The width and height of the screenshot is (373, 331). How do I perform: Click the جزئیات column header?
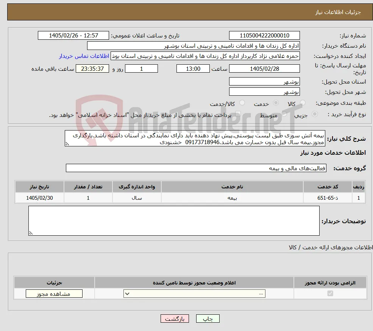54,283
